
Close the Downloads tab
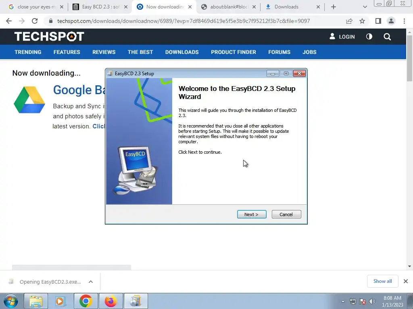pos(318,7)
